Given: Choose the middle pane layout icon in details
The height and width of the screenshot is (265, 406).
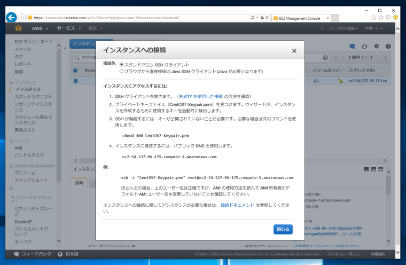Looking at the screenshot, I should [x=373, y=169].
